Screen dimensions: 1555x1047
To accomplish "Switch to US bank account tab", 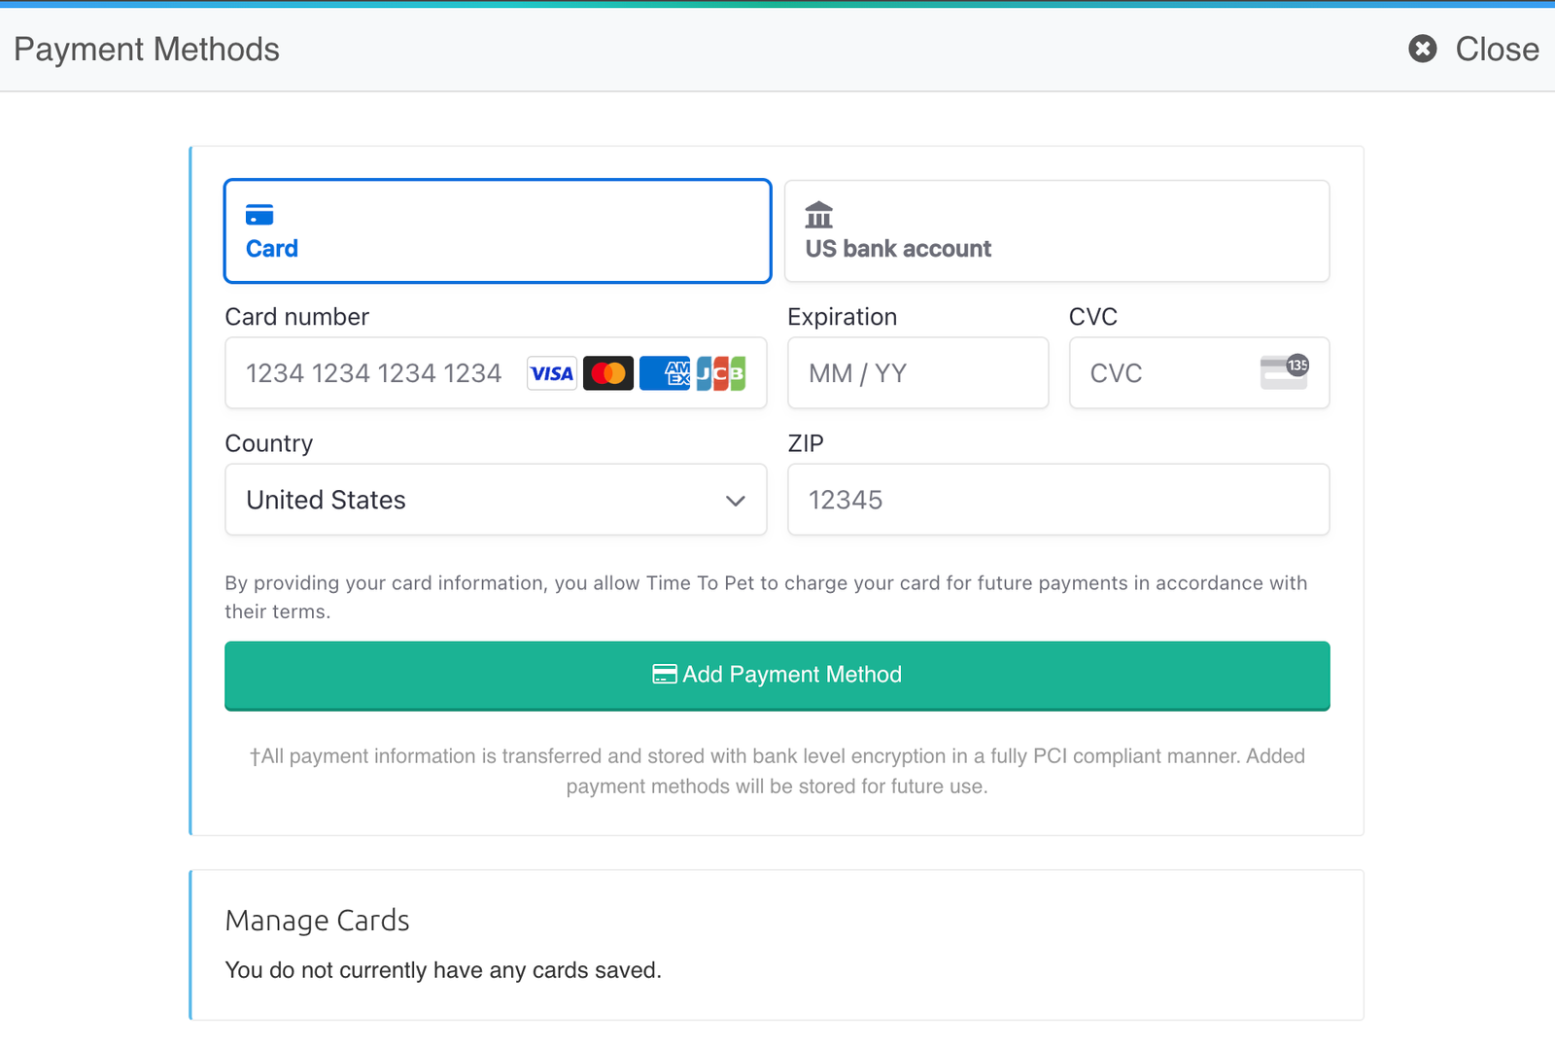I will (1056, 231).
